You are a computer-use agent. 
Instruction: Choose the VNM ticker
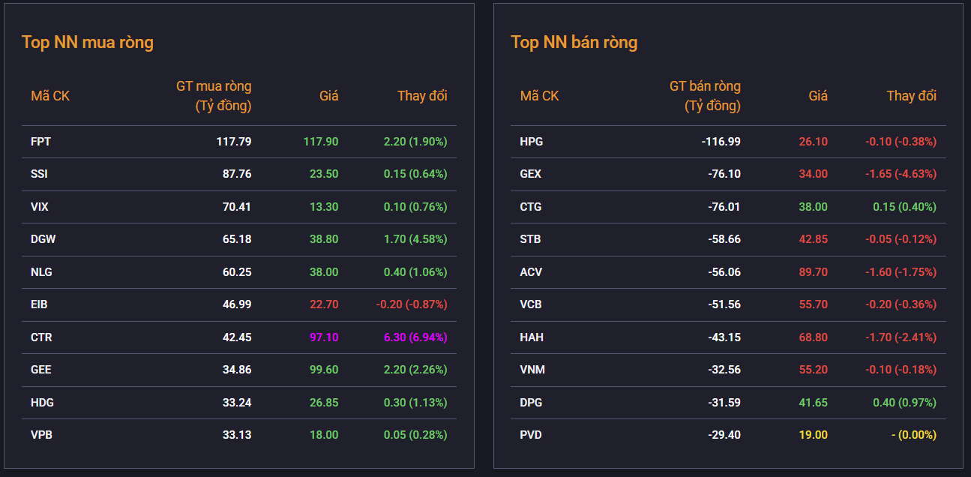[x=532, y=370]
